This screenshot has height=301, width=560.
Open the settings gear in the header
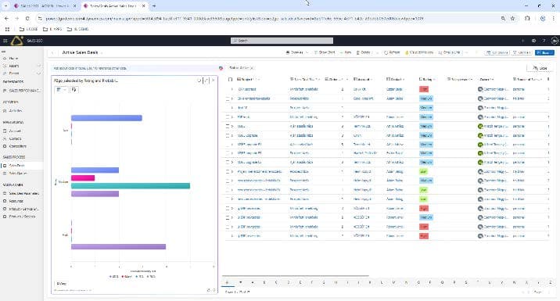click(533, 41)
